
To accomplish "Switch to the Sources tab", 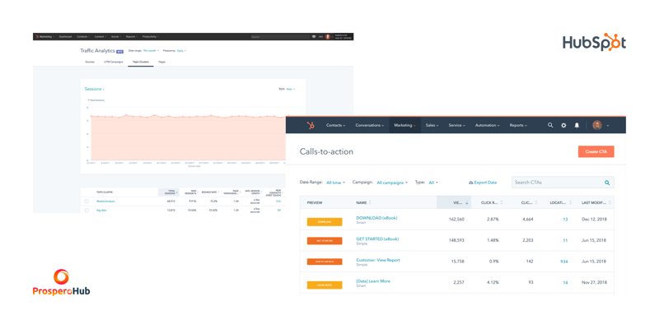I will pos(90,63).
